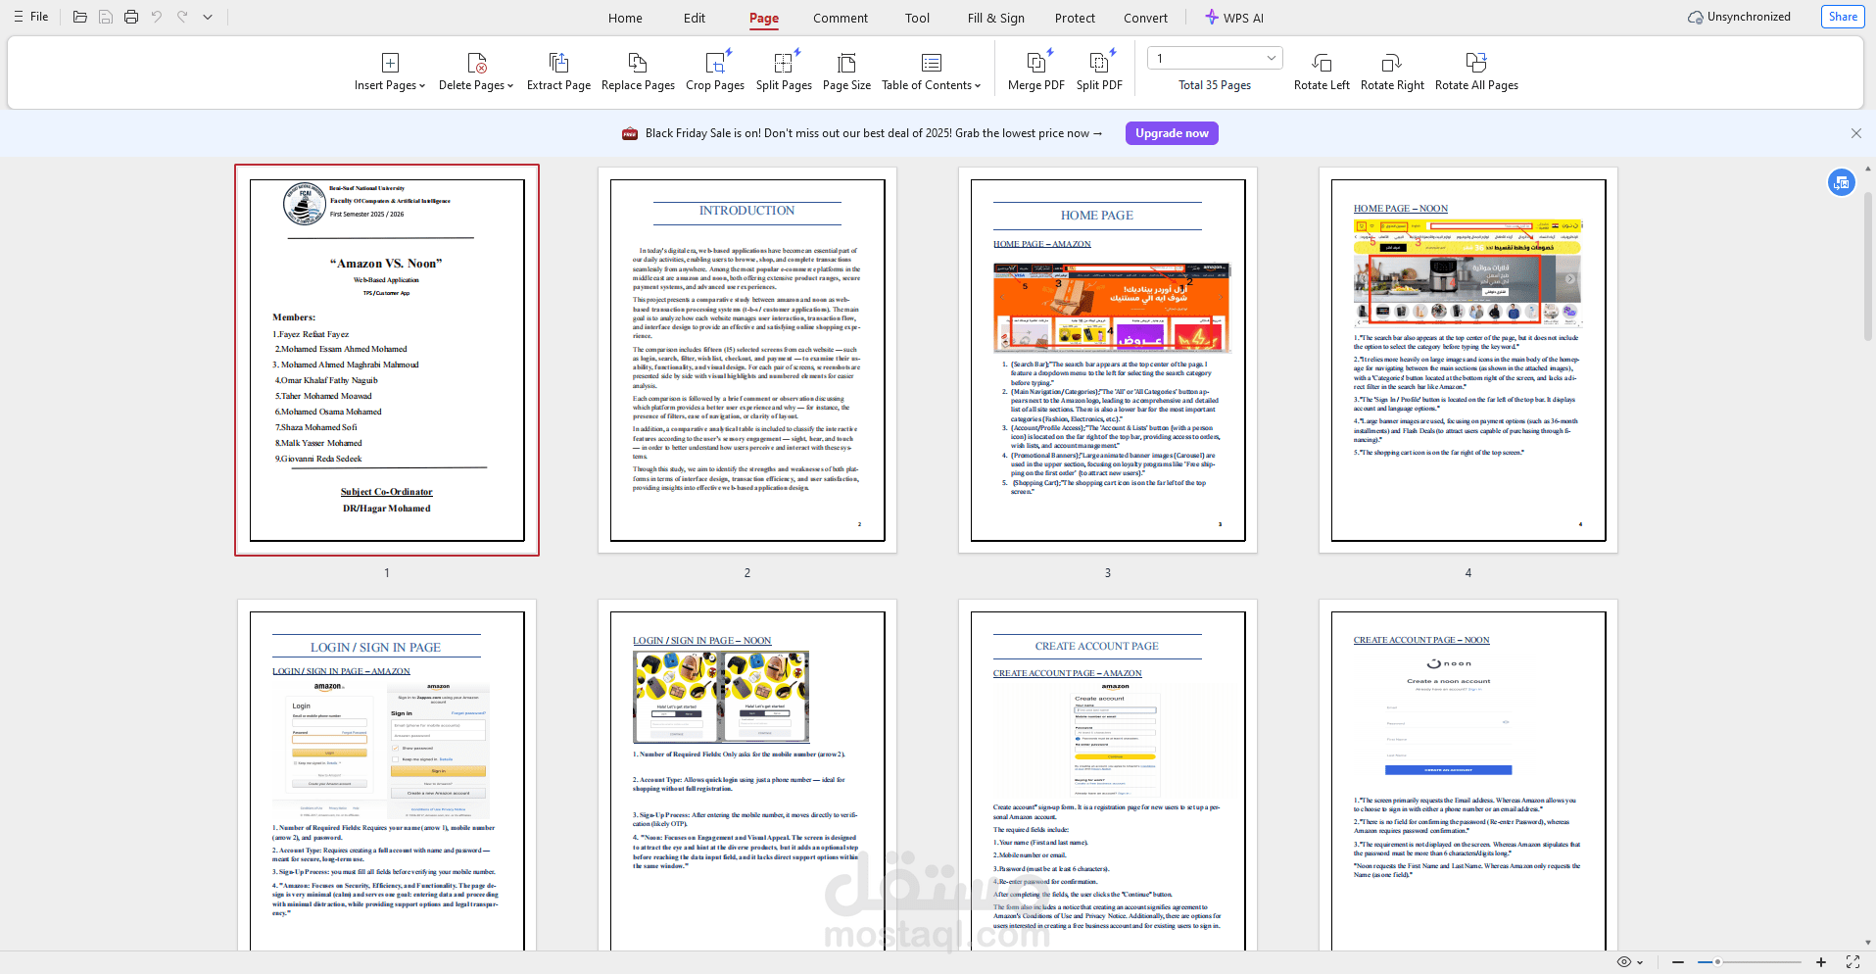Click Extract Page tool
Screen dimensions: 1876x974
point(558,72)
